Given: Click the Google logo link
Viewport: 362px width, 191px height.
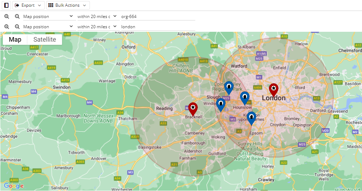Looking at the screenshot, I should pyautogui.click(x=14, y=186).
